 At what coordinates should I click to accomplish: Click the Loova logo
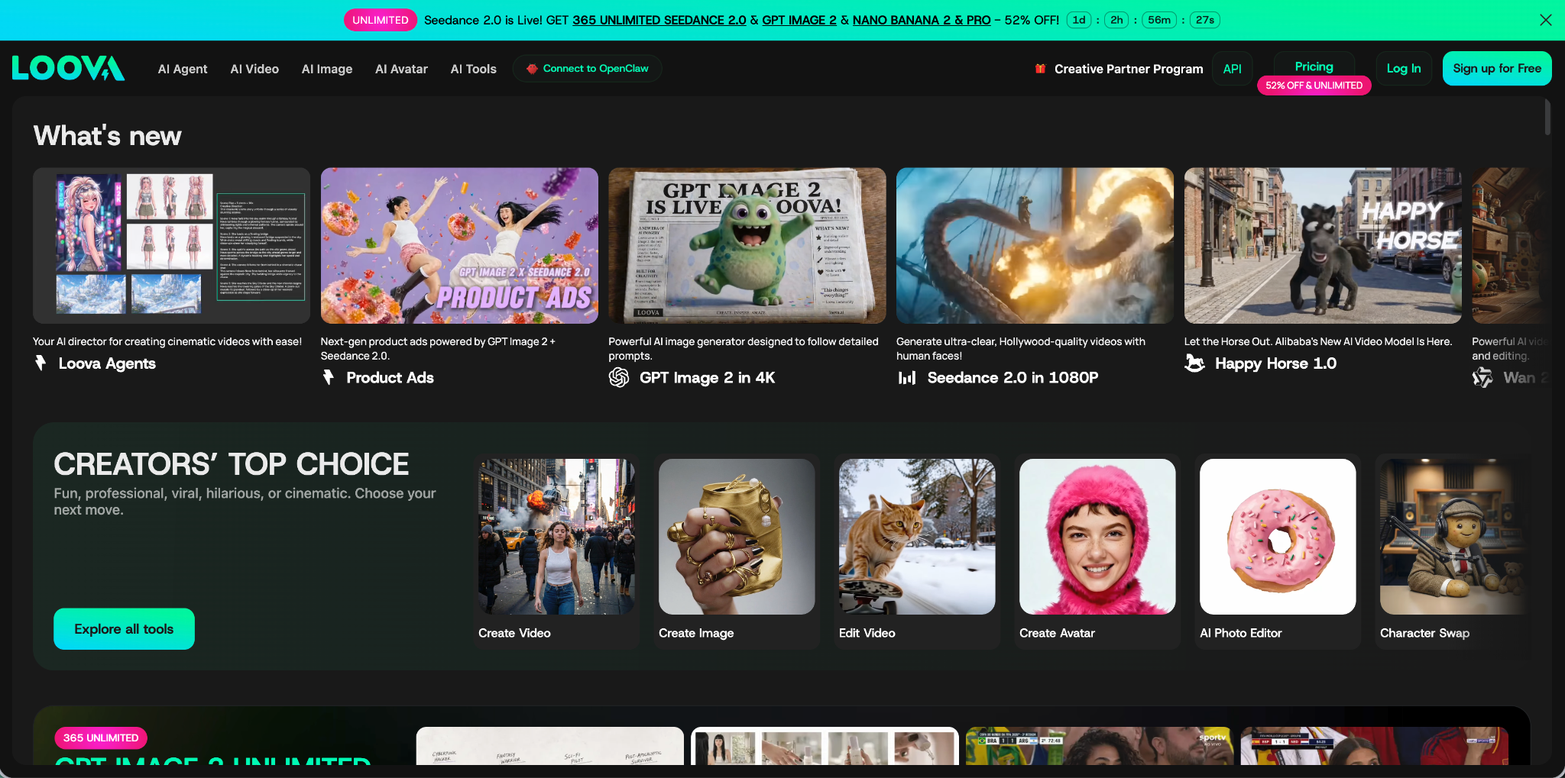tap(68, 68)
